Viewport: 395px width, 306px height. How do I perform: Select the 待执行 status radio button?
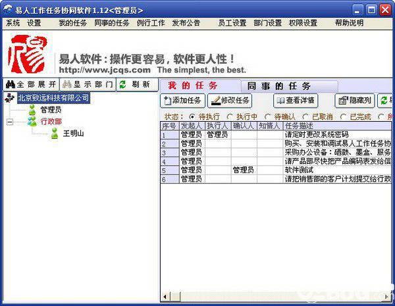192,117
